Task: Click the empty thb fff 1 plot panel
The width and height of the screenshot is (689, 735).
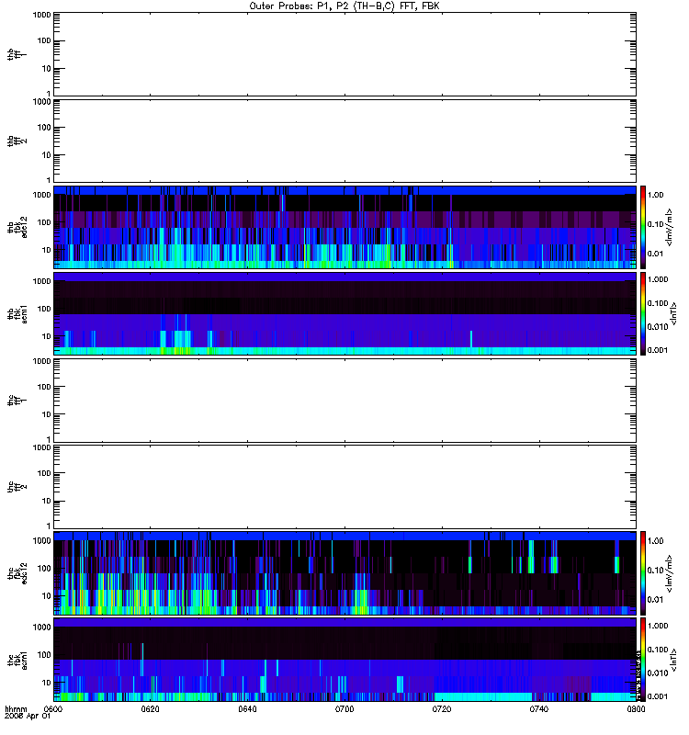Action: [344, 54]
